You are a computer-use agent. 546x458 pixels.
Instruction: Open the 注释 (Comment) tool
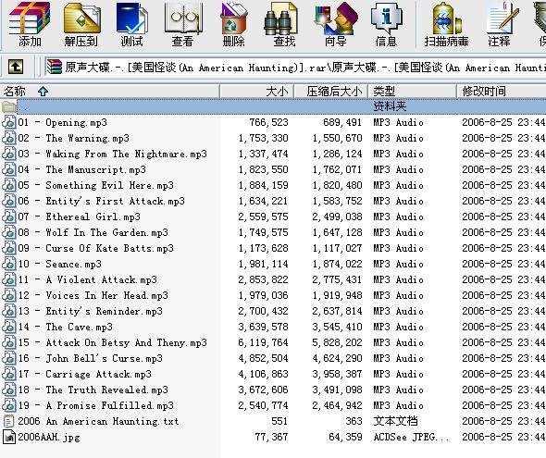point(500,24)
